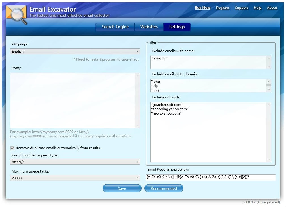Switch to the Websites tab
Viewport: 286px width, 208px height.
(x=149, y=27)
